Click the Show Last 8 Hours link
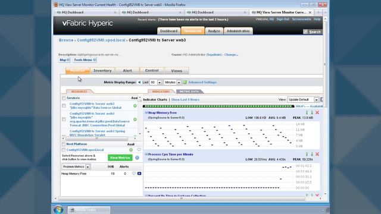381x214 pixels. [x=185, y=100]
